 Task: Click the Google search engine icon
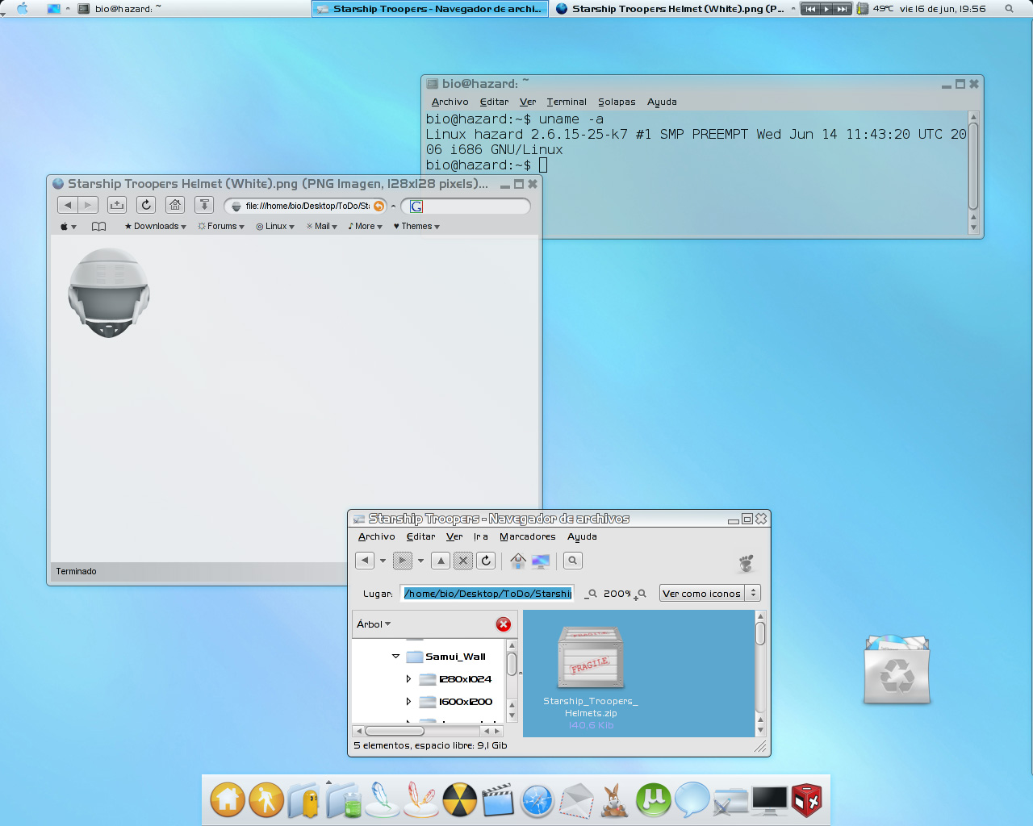(416, 206)
